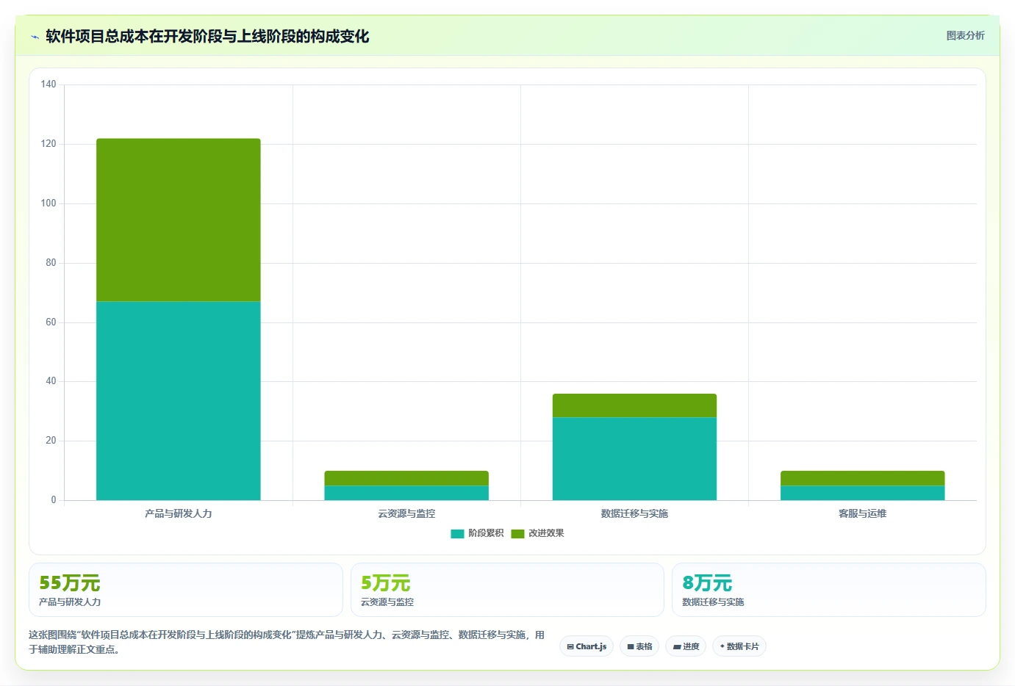Click the 客服与运维 x-axis label
Image resolution: width=1015 pixels, height=686 pixels.
pyautogui.click(x=862, y=513)
